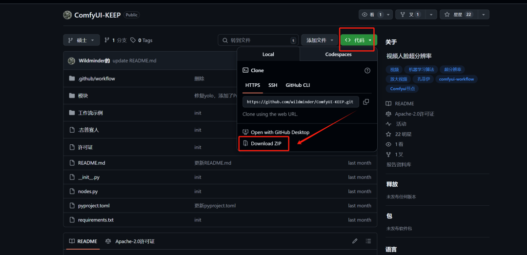Click the ComfyUI-KEEP repository avatar icon
This screenshot has height=255, width=527.
tap(67, 15)
